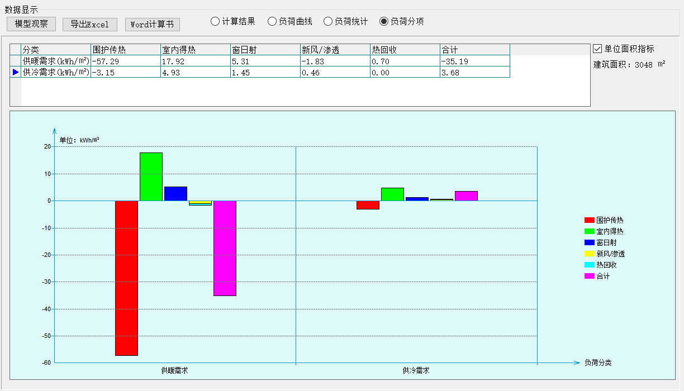This screenshot has height=391, width=684.
Task: Click the yellow 新风/渗透 legend swatch
Action: click(x=589, y=254)
